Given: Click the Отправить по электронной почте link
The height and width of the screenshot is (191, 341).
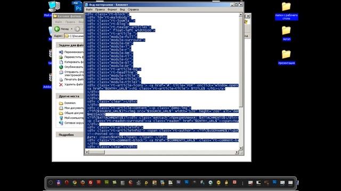Looking at the screenshot, I should (x=74, y=73).
